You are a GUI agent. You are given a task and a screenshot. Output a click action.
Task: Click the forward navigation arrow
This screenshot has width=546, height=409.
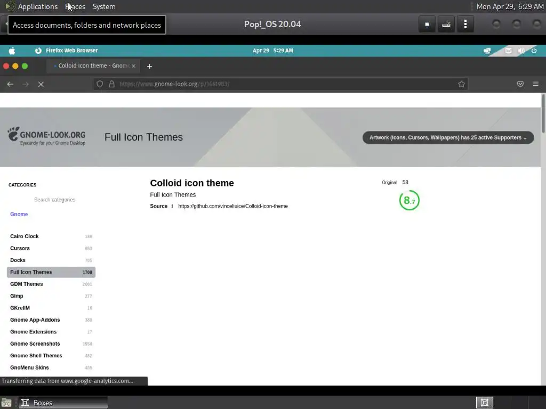click(x=26, y=84)
